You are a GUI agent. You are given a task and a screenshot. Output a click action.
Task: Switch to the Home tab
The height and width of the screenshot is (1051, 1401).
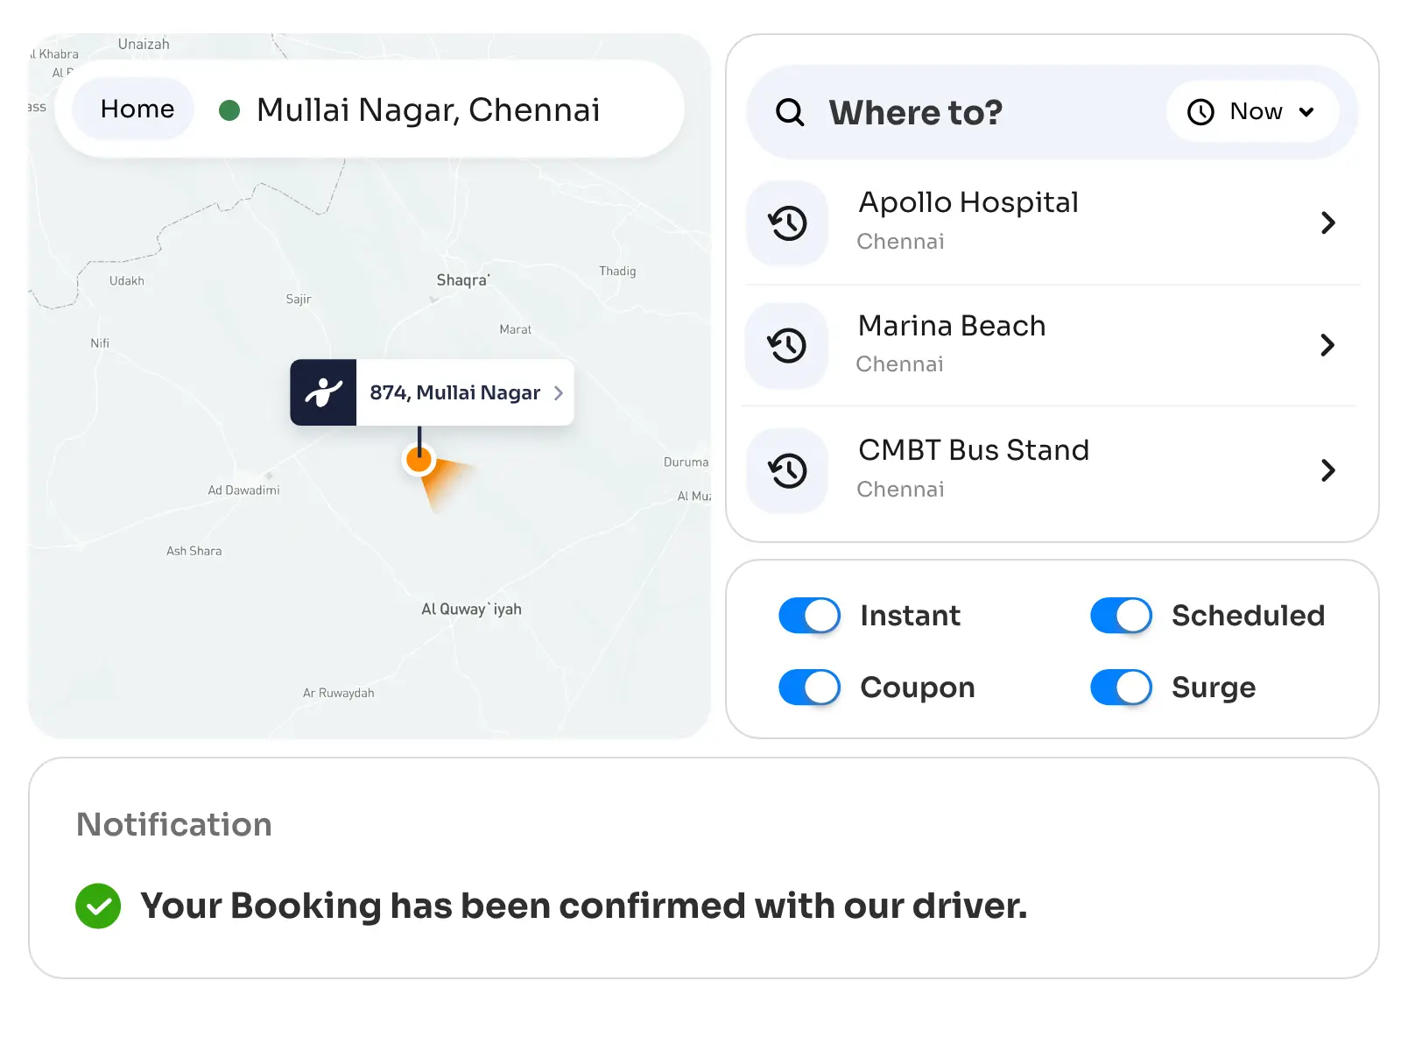tap(137, 109)
